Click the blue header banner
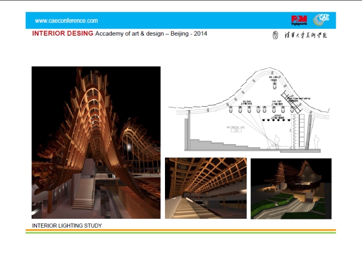 pos(181,21)
